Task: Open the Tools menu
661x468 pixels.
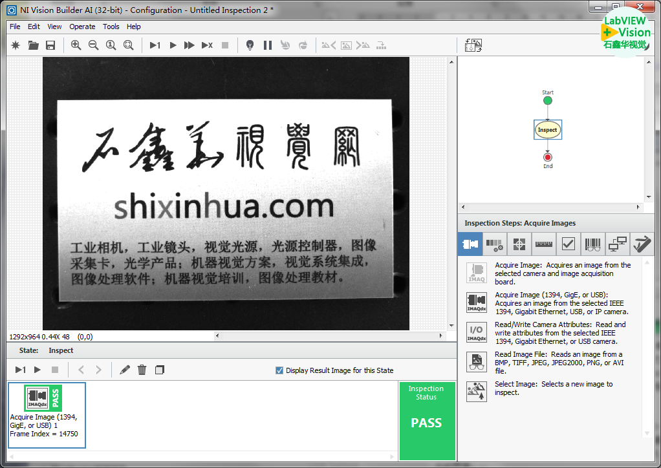Action: tap(111, 27)
